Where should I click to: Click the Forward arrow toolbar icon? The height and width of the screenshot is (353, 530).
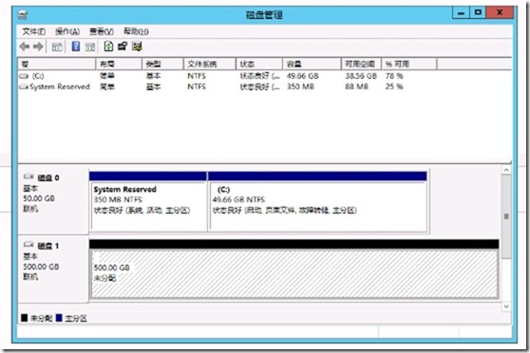38,46
